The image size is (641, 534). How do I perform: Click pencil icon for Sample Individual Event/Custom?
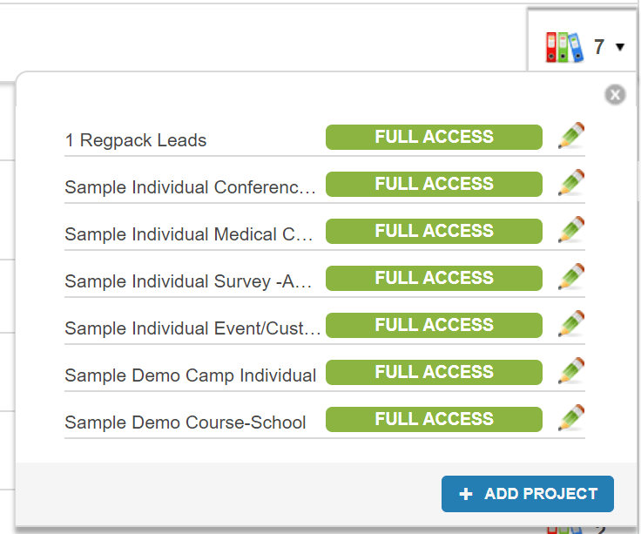coord(570,325)
